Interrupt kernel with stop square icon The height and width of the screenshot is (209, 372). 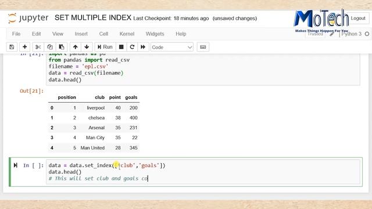pyautogui.click(x=121, y=47)
